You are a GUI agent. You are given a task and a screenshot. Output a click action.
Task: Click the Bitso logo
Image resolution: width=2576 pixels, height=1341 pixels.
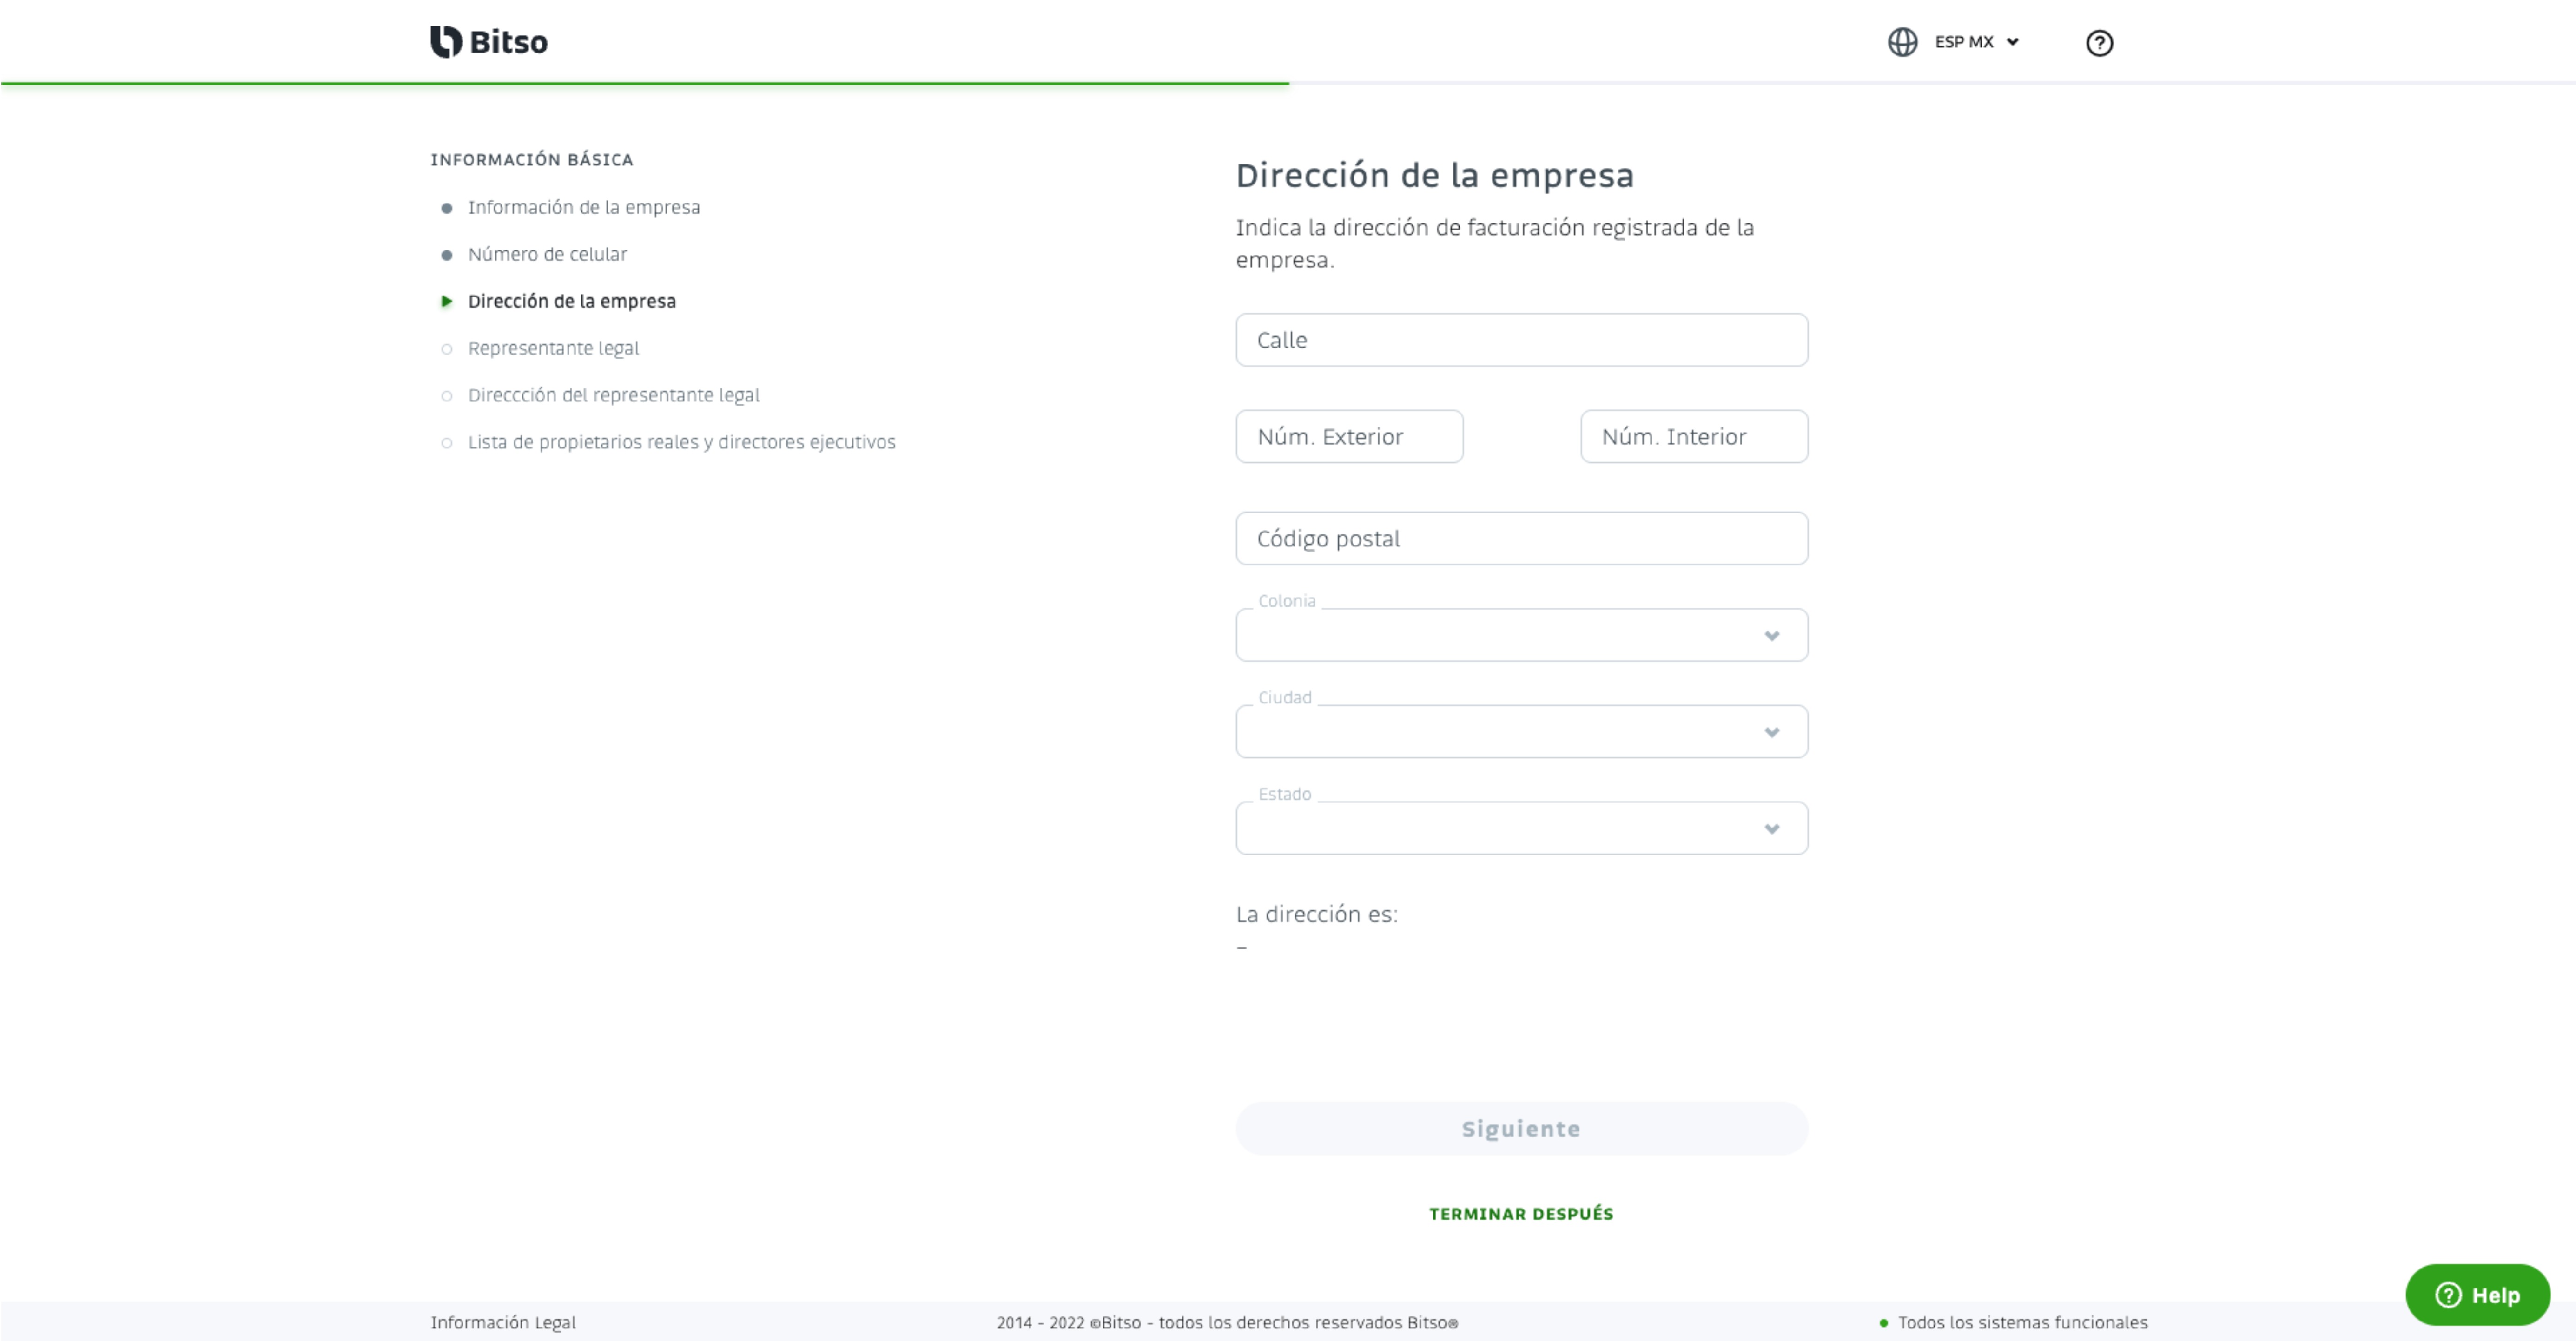point(489,42)
